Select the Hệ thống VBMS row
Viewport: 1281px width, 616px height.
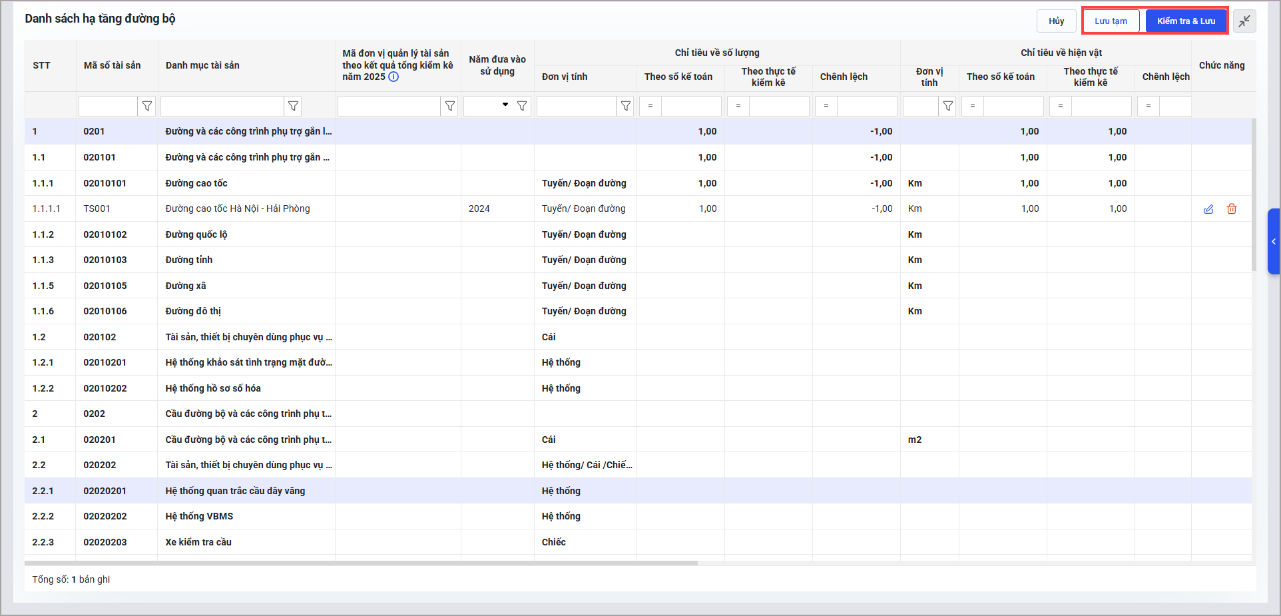tap(199, 516)
